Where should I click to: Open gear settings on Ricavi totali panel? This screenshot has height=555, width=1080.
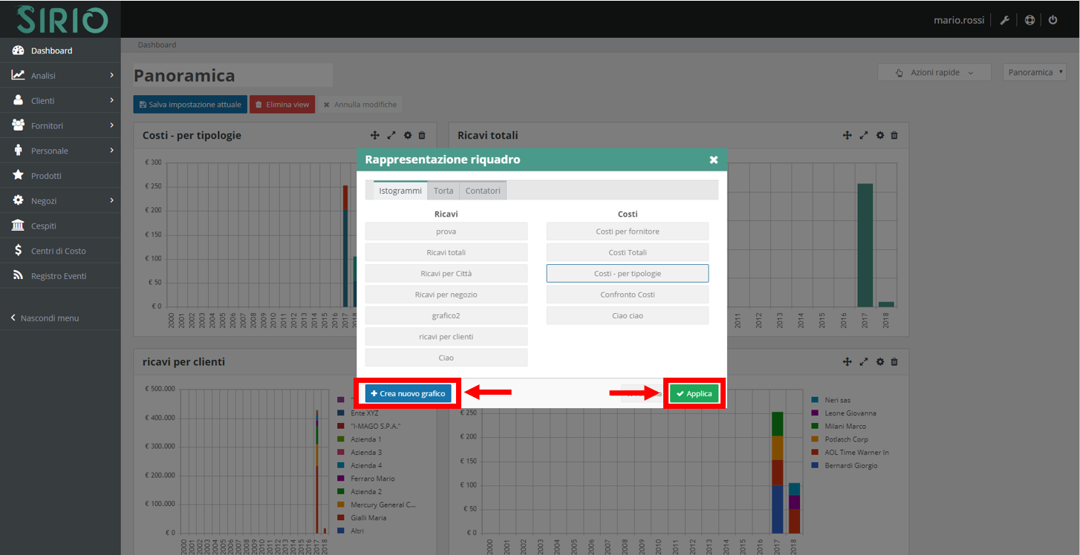(x=879, y=135)
